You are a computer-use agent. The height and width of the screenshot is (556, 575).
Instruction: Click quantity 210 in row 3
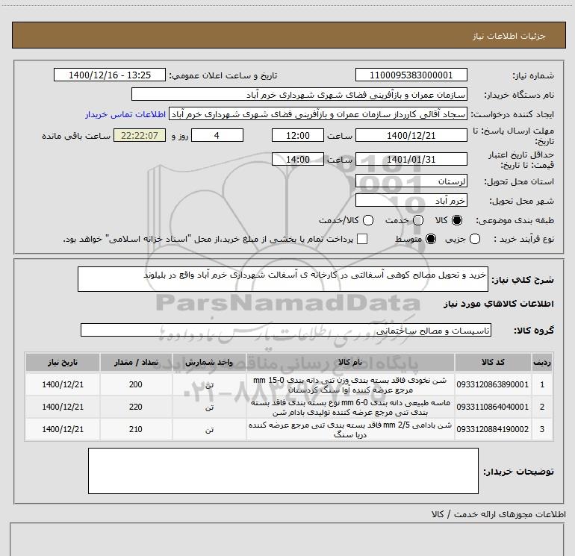136,429
